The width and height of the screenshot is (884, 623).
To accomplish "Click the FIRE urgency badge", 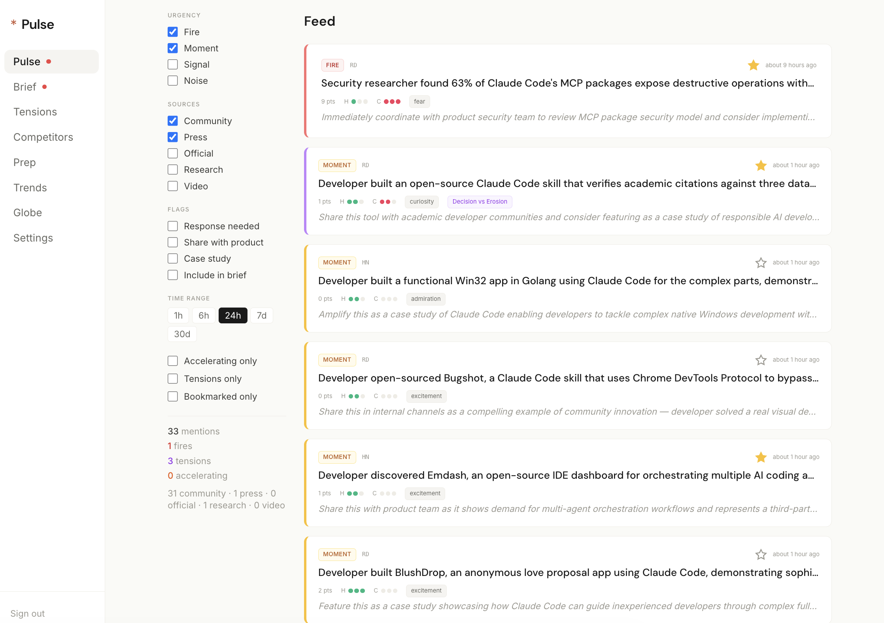I will [332, 65].
